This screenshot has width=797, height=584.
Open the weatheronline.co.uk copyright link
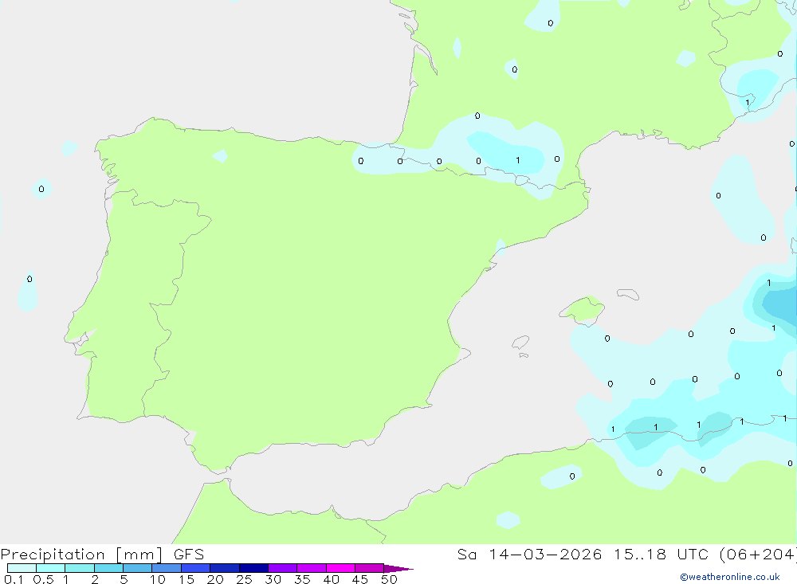(x=730, y=577)
